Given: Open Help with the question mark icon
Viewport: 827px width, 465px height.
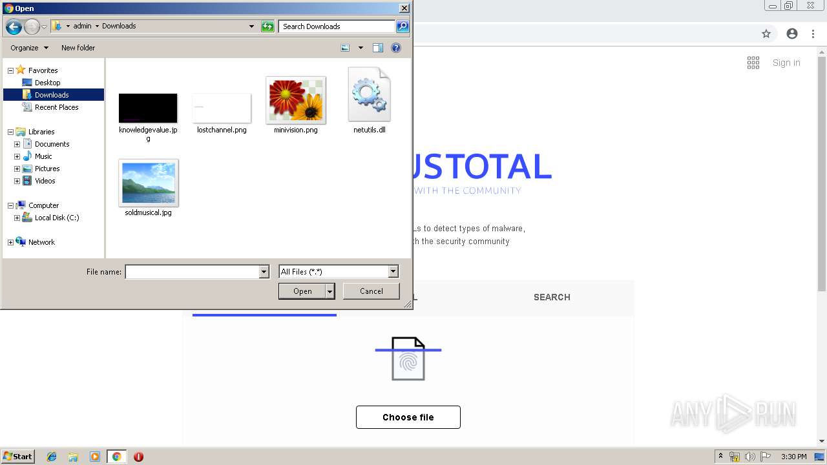Looking at the screenshot, I should 396,48.
